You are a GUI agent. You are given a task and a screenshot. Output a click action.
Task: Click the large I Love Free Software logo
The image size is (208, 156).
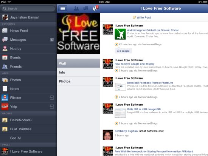78,33
